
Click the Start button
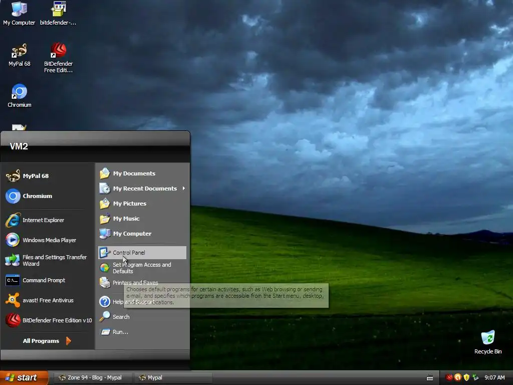[x=24, y=377]
